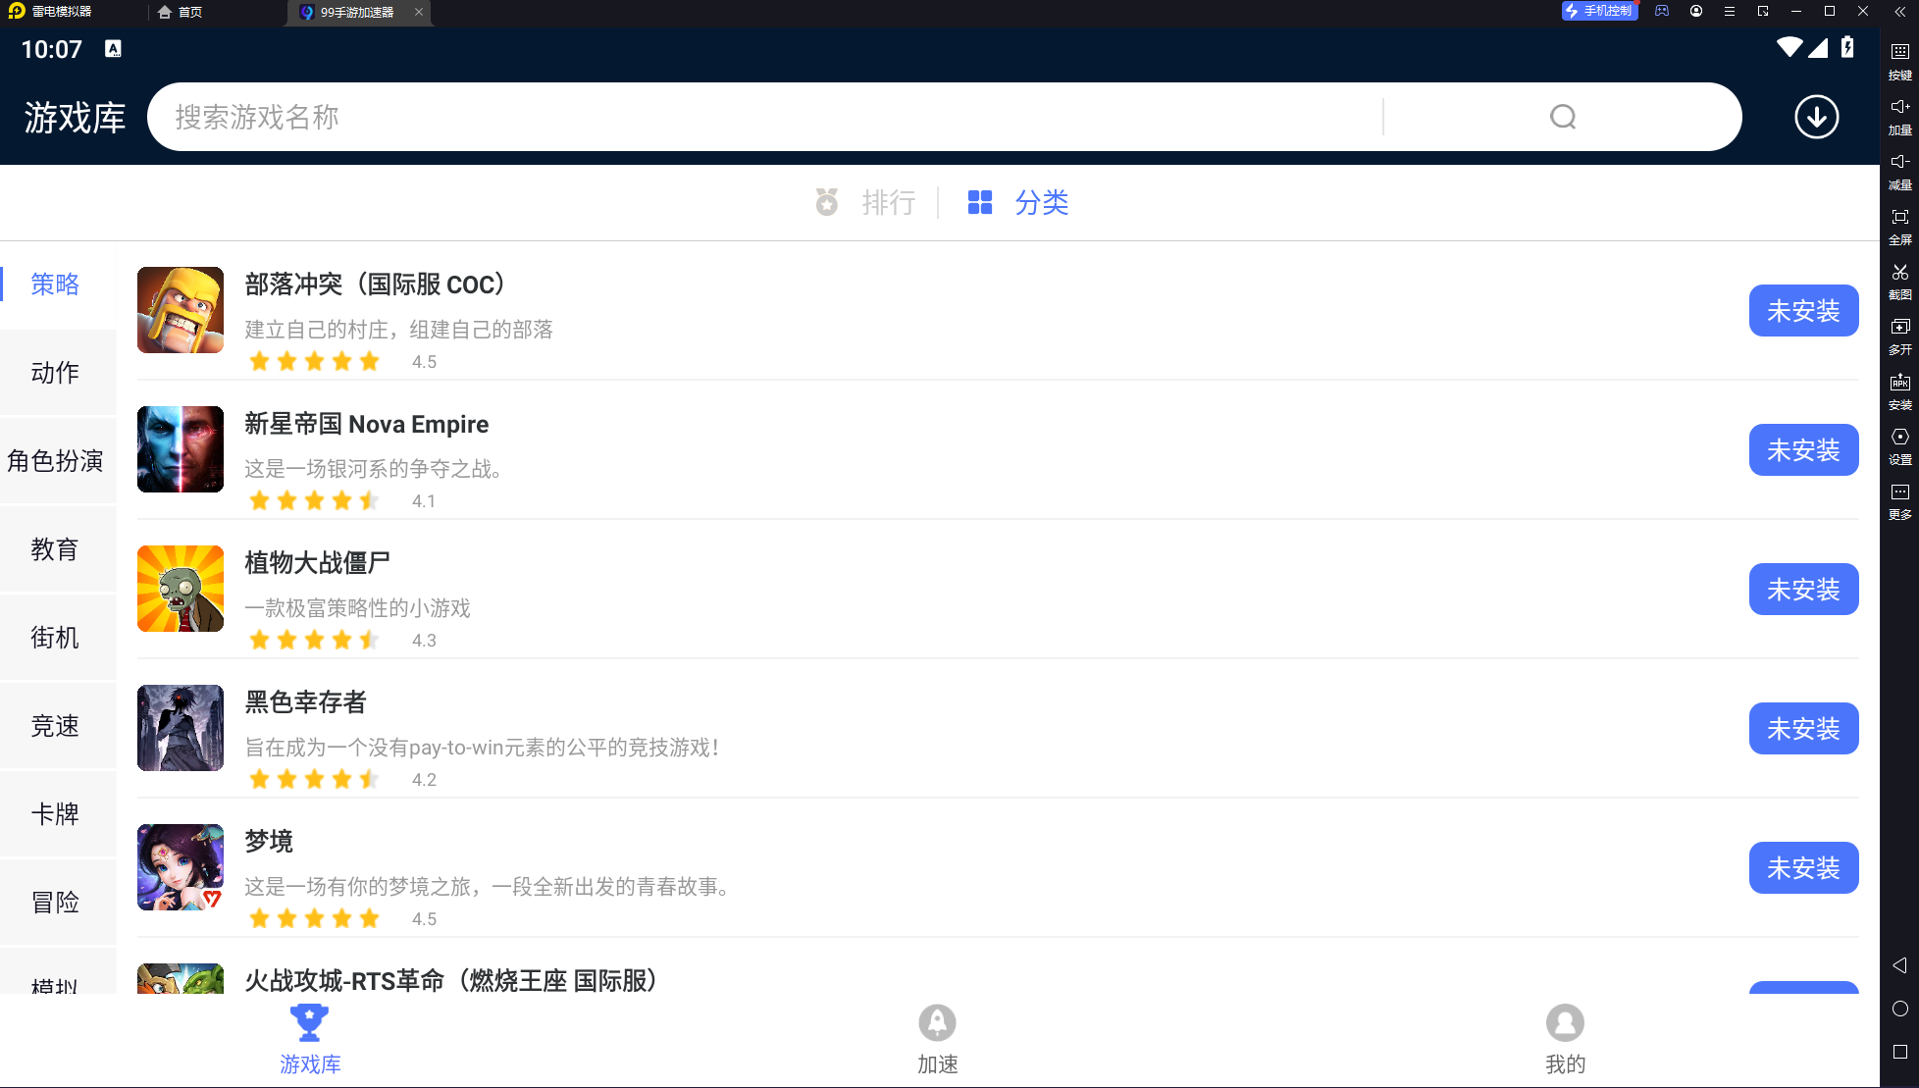Tap the Android recent apps square button
The height and width of the screenshot is (1088, 1919).
pyautogui.click(x=1900, y=1052)
